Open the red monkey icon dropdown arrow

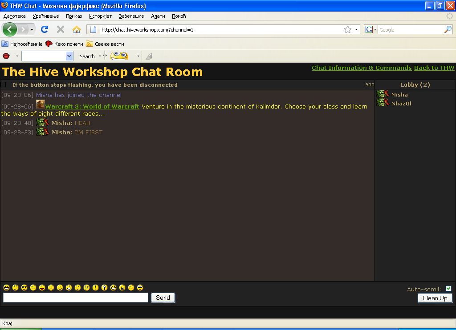coord(17,56)
